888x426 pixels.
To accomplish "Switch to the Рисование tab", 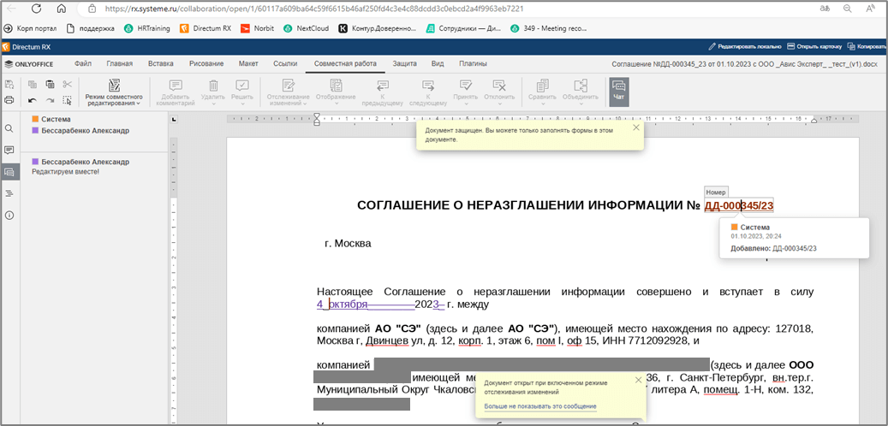I will point(206,64).
